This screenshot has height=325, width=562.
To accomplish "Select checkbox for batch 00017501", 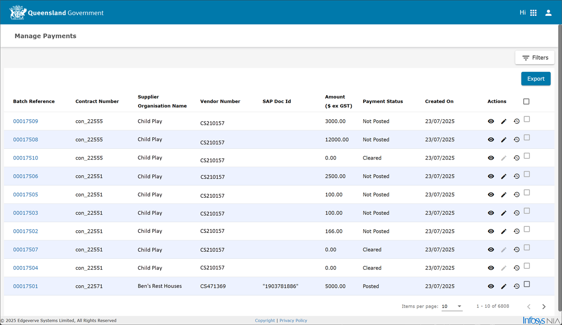I will tap(527, 284).
